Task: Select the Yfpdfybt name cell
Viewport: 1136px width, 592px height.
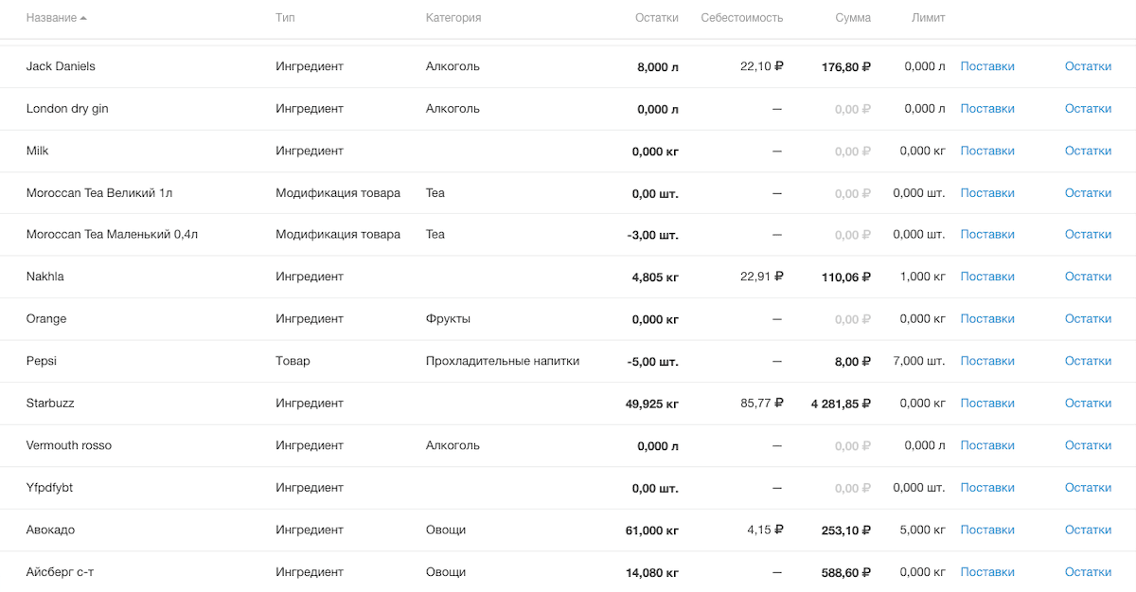Action: [47, 488]
